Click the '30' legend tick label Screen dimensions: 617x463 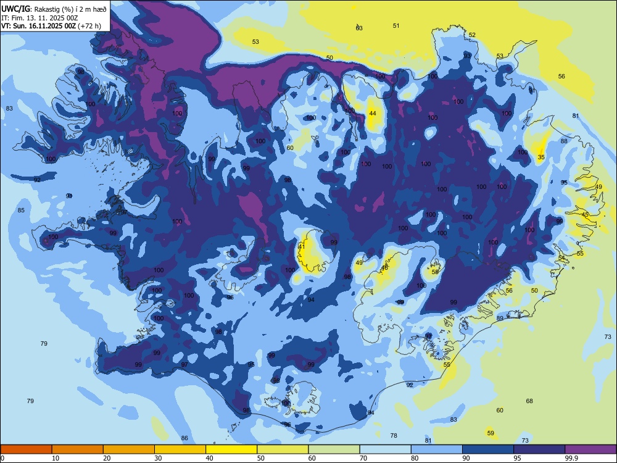(x=158, y=458)
